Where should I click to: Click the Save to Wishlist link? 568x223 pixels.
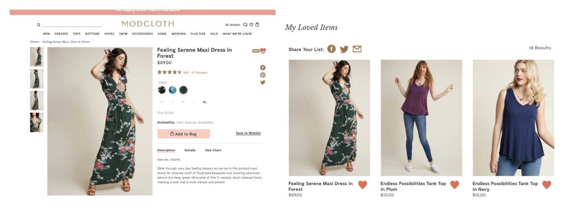pos(248,133)
